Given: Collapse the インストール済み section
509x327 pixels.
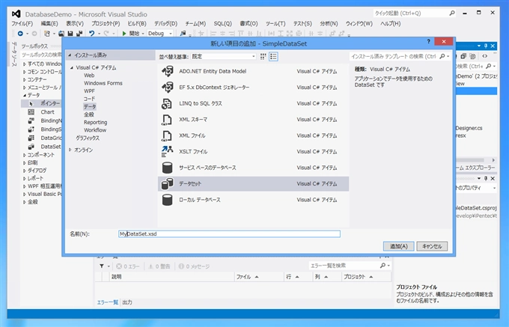Looking at the screenshot, I should [70, 55].
